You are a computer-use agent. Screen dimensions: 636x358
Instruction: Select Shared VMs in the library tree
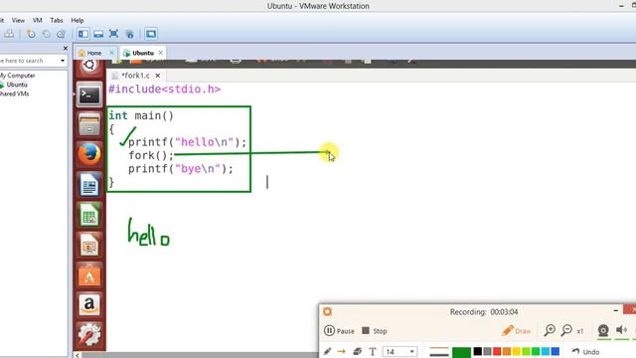[x=14, y=93]
